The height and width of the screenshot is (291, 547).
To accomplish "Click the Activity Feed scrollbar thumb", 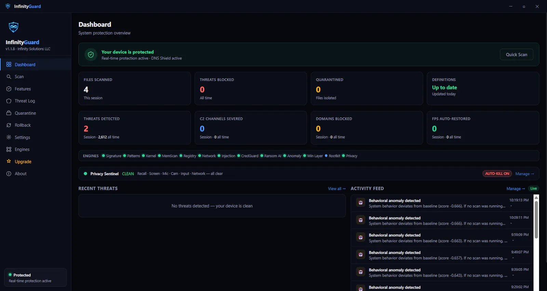I will (536, 220).
